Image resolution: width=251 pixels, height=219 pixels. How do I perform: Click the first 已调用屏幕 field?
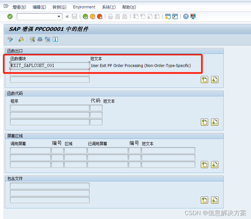(108, 150)
